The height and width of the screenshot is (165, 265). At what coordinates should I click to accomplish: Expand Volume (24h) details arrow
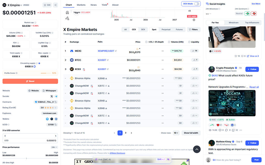(x=25, y=36)
